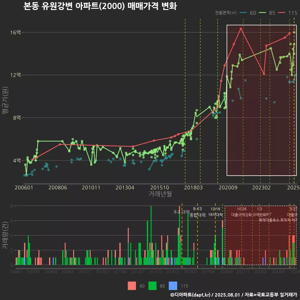
Task: Click the 6 label on the volume y-axis
Action: (12, 221)
